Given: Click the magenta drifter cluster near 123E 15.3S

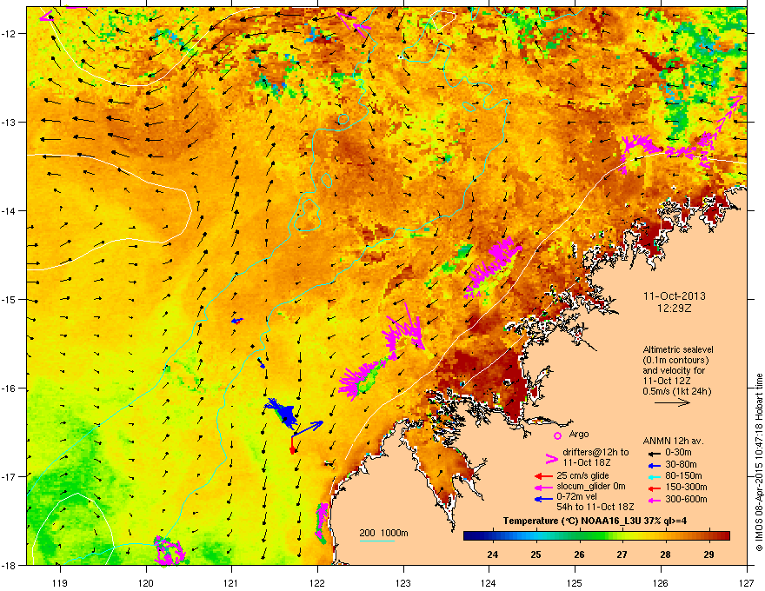Looking at the screenshot, I should pos(403,327).
